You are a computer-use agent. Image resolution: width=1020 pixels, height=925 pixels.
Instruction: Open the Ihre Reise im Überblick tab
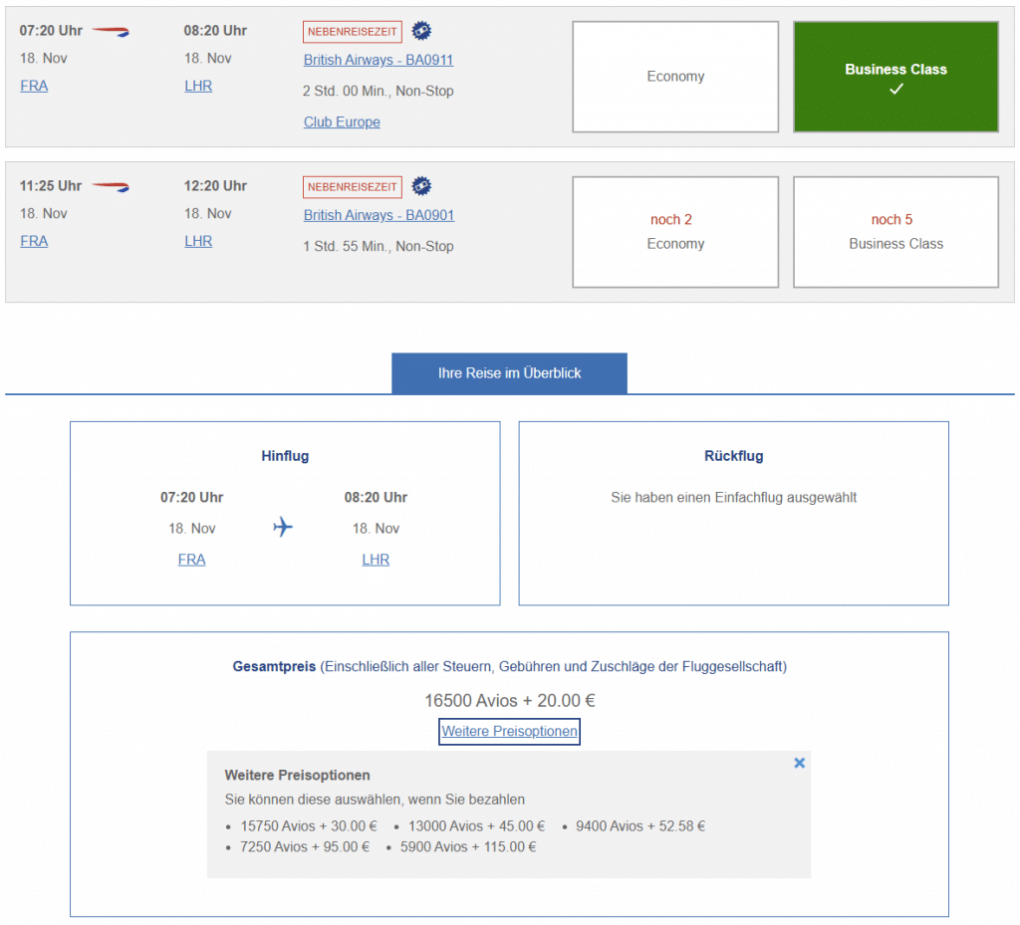pyautogui.click(x=509, y=373)
